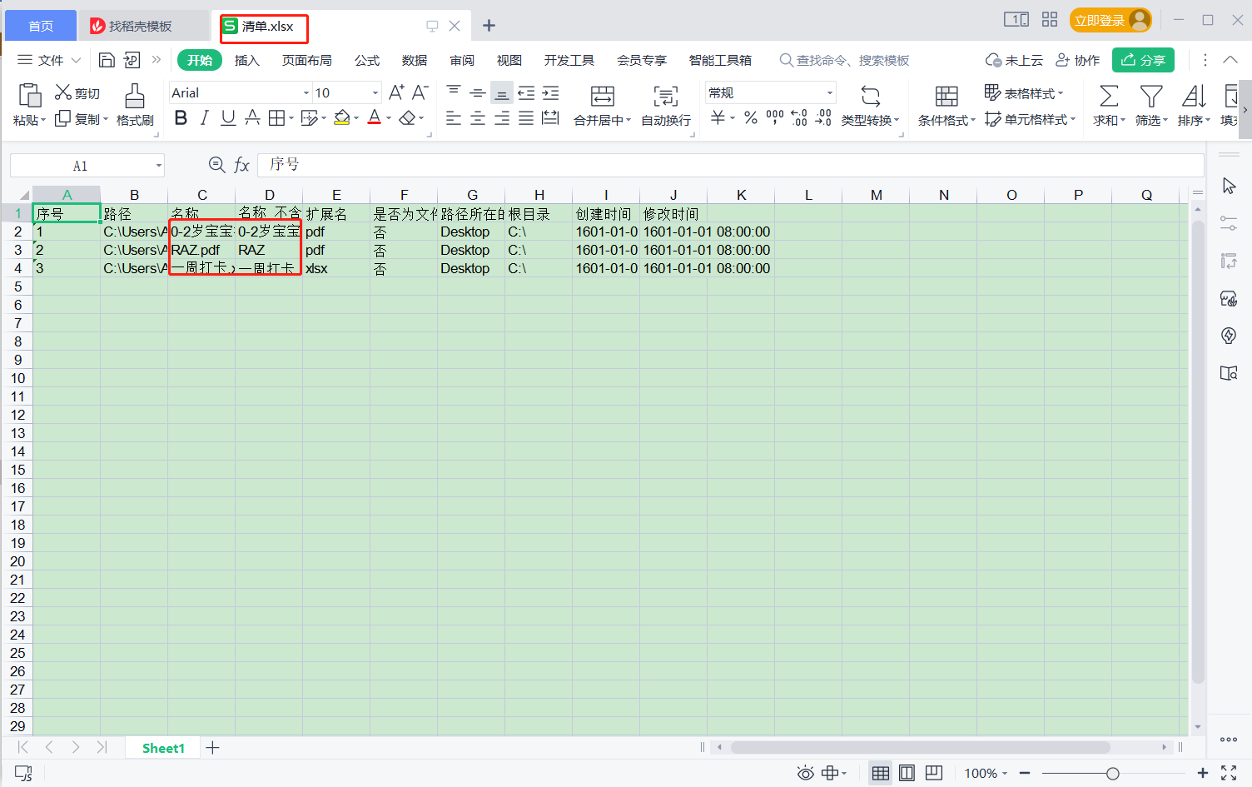Screen dimensions: 1252x787
Task: Apply the Filter 筛选 tool
Action: click(1150, 104)
